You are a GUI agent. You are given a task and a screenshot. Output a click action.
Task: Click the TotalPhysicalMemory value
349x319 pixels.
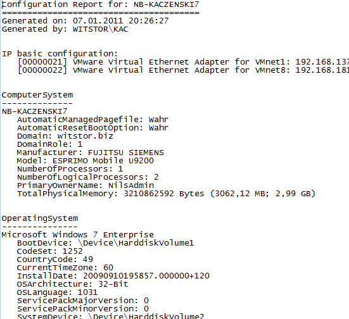coord(219,194)
